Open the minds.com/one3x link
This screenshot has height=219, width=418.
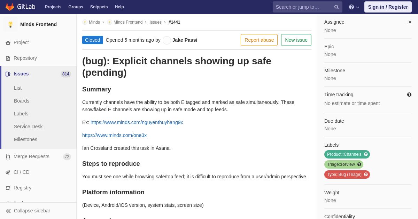(x=114, y=135)
